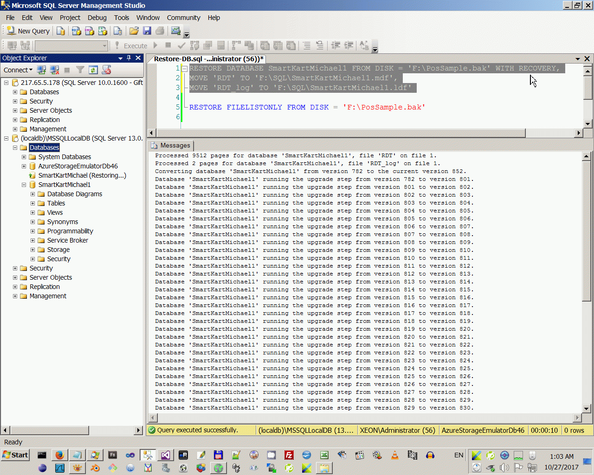Open Visual Studio from the taskbar
Screen dimensions: 594x475
[x=166, y=455]
